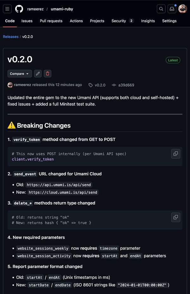190x294 pixels.
Task: Click the GitHub octocat logo
Action: (x=19, y=9)
